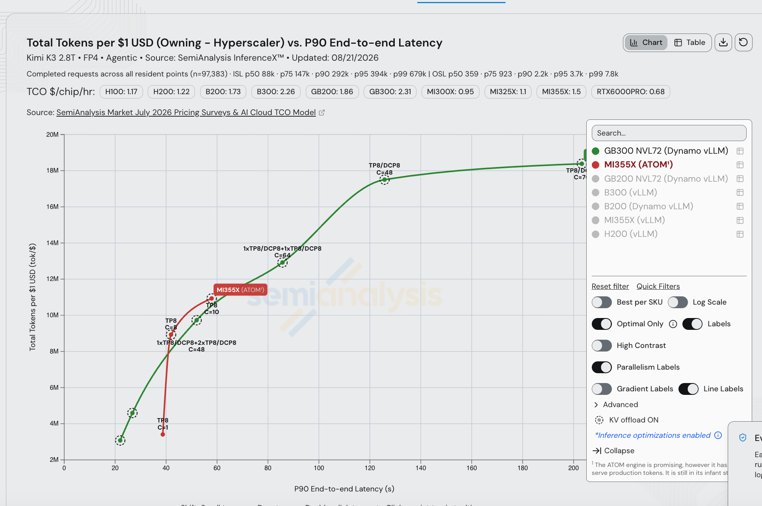Screen dimensions: 762x506
Task: Click the MI355X (ATOM) red line label
Action: (x=240, y=290)
